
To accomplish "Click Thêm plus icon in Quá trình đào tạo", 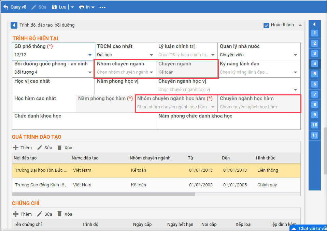I will [x=16, y=148].
